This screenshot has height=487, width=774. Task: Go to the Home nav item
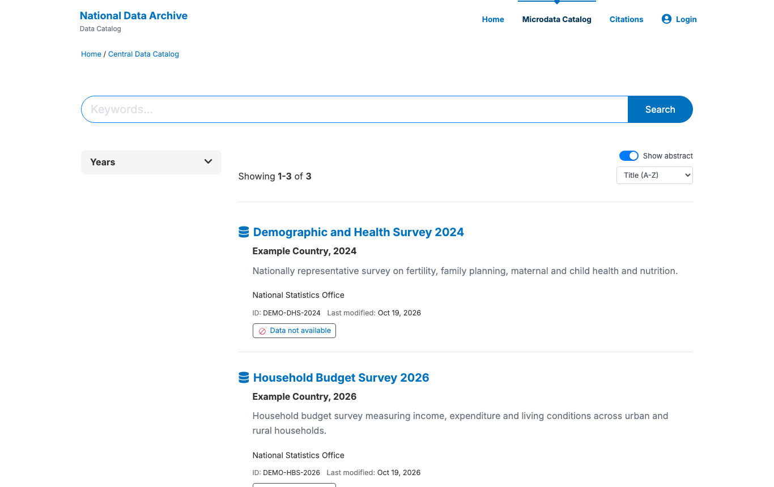[x=493, y=19]
